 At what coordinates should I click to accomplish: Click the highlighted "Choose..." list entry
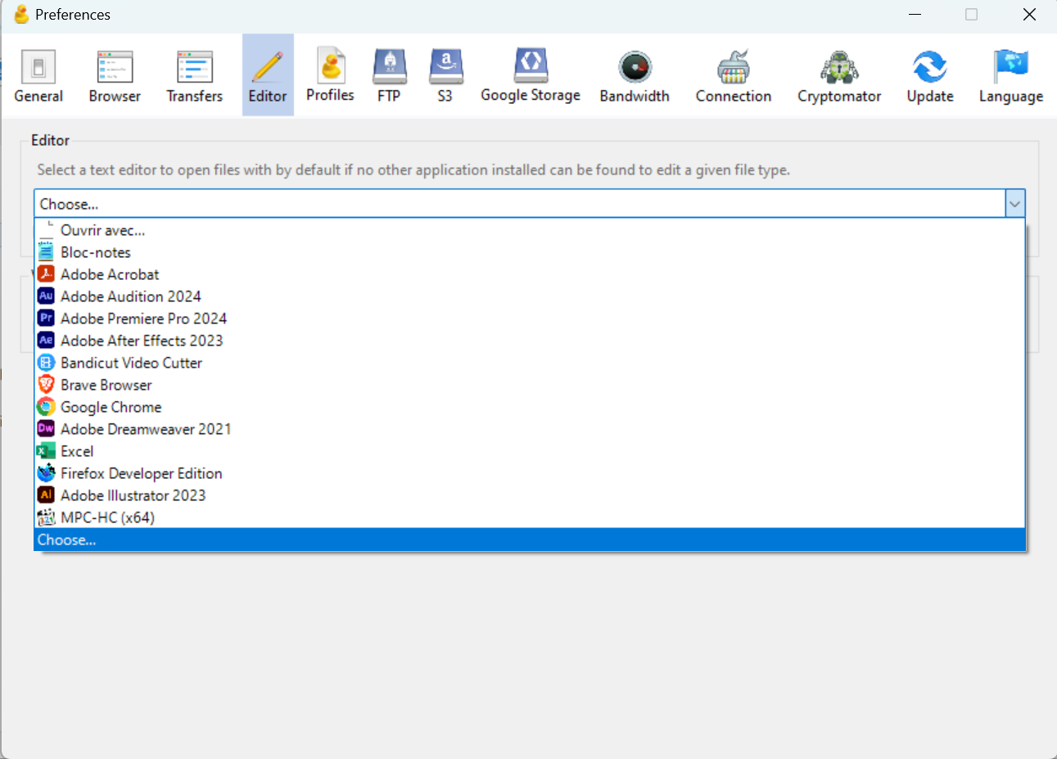(530, 540)
